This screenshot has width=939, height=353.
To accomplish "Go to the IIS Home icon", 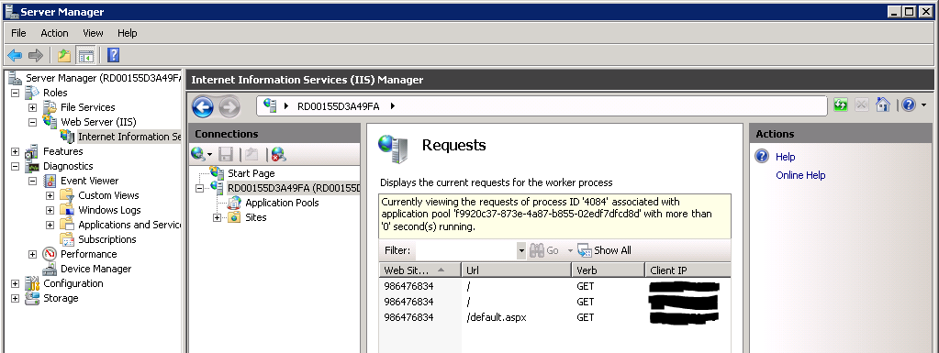I will click(x=883, y=105).
